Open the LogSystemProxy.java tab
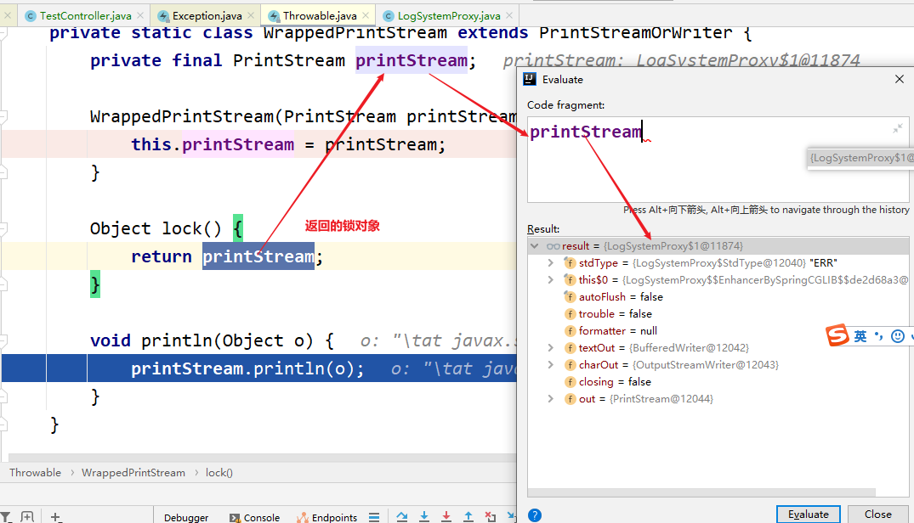 [x=449, y=16]
